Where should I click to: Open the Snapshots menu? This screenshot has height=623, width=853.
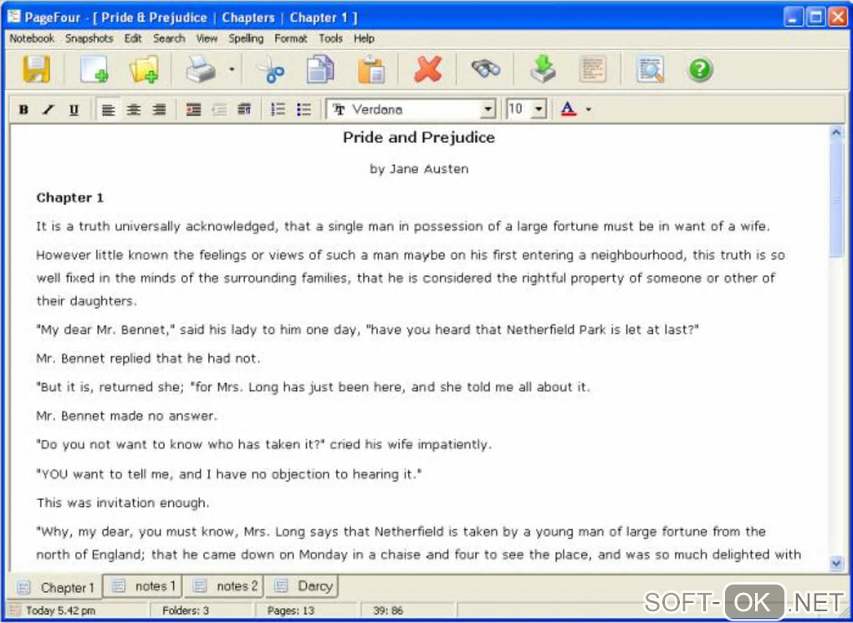click(x=89, y=38)
